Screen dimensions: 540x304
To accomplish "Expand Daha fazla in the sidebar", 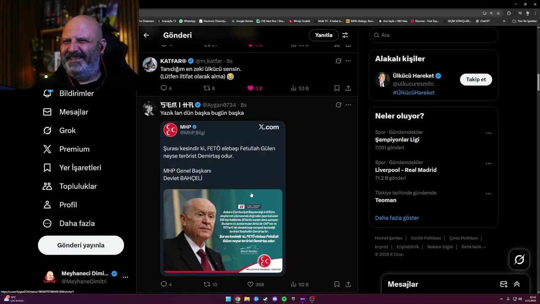I will click(69, 223).
